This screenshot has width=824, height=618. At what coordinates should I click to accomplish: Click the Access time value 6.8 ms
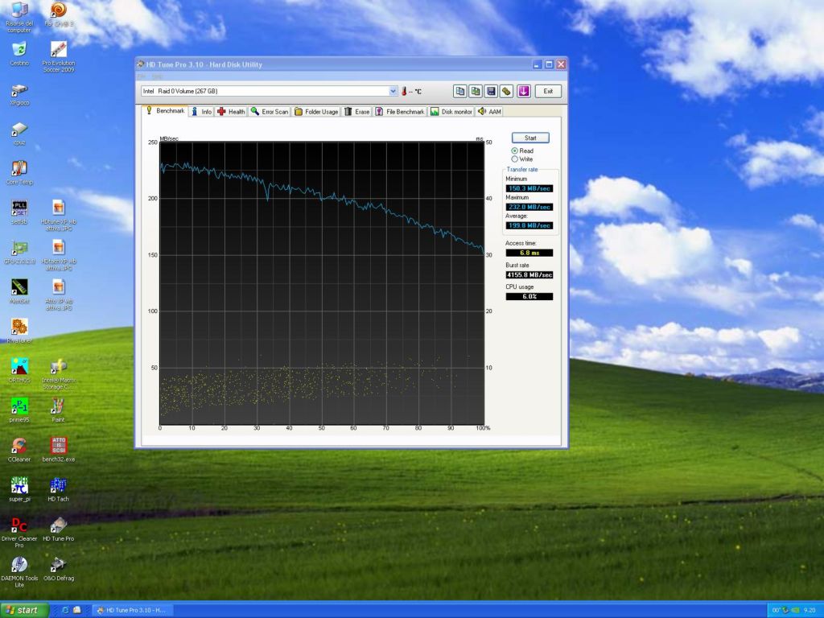click(x=529, y=253)
